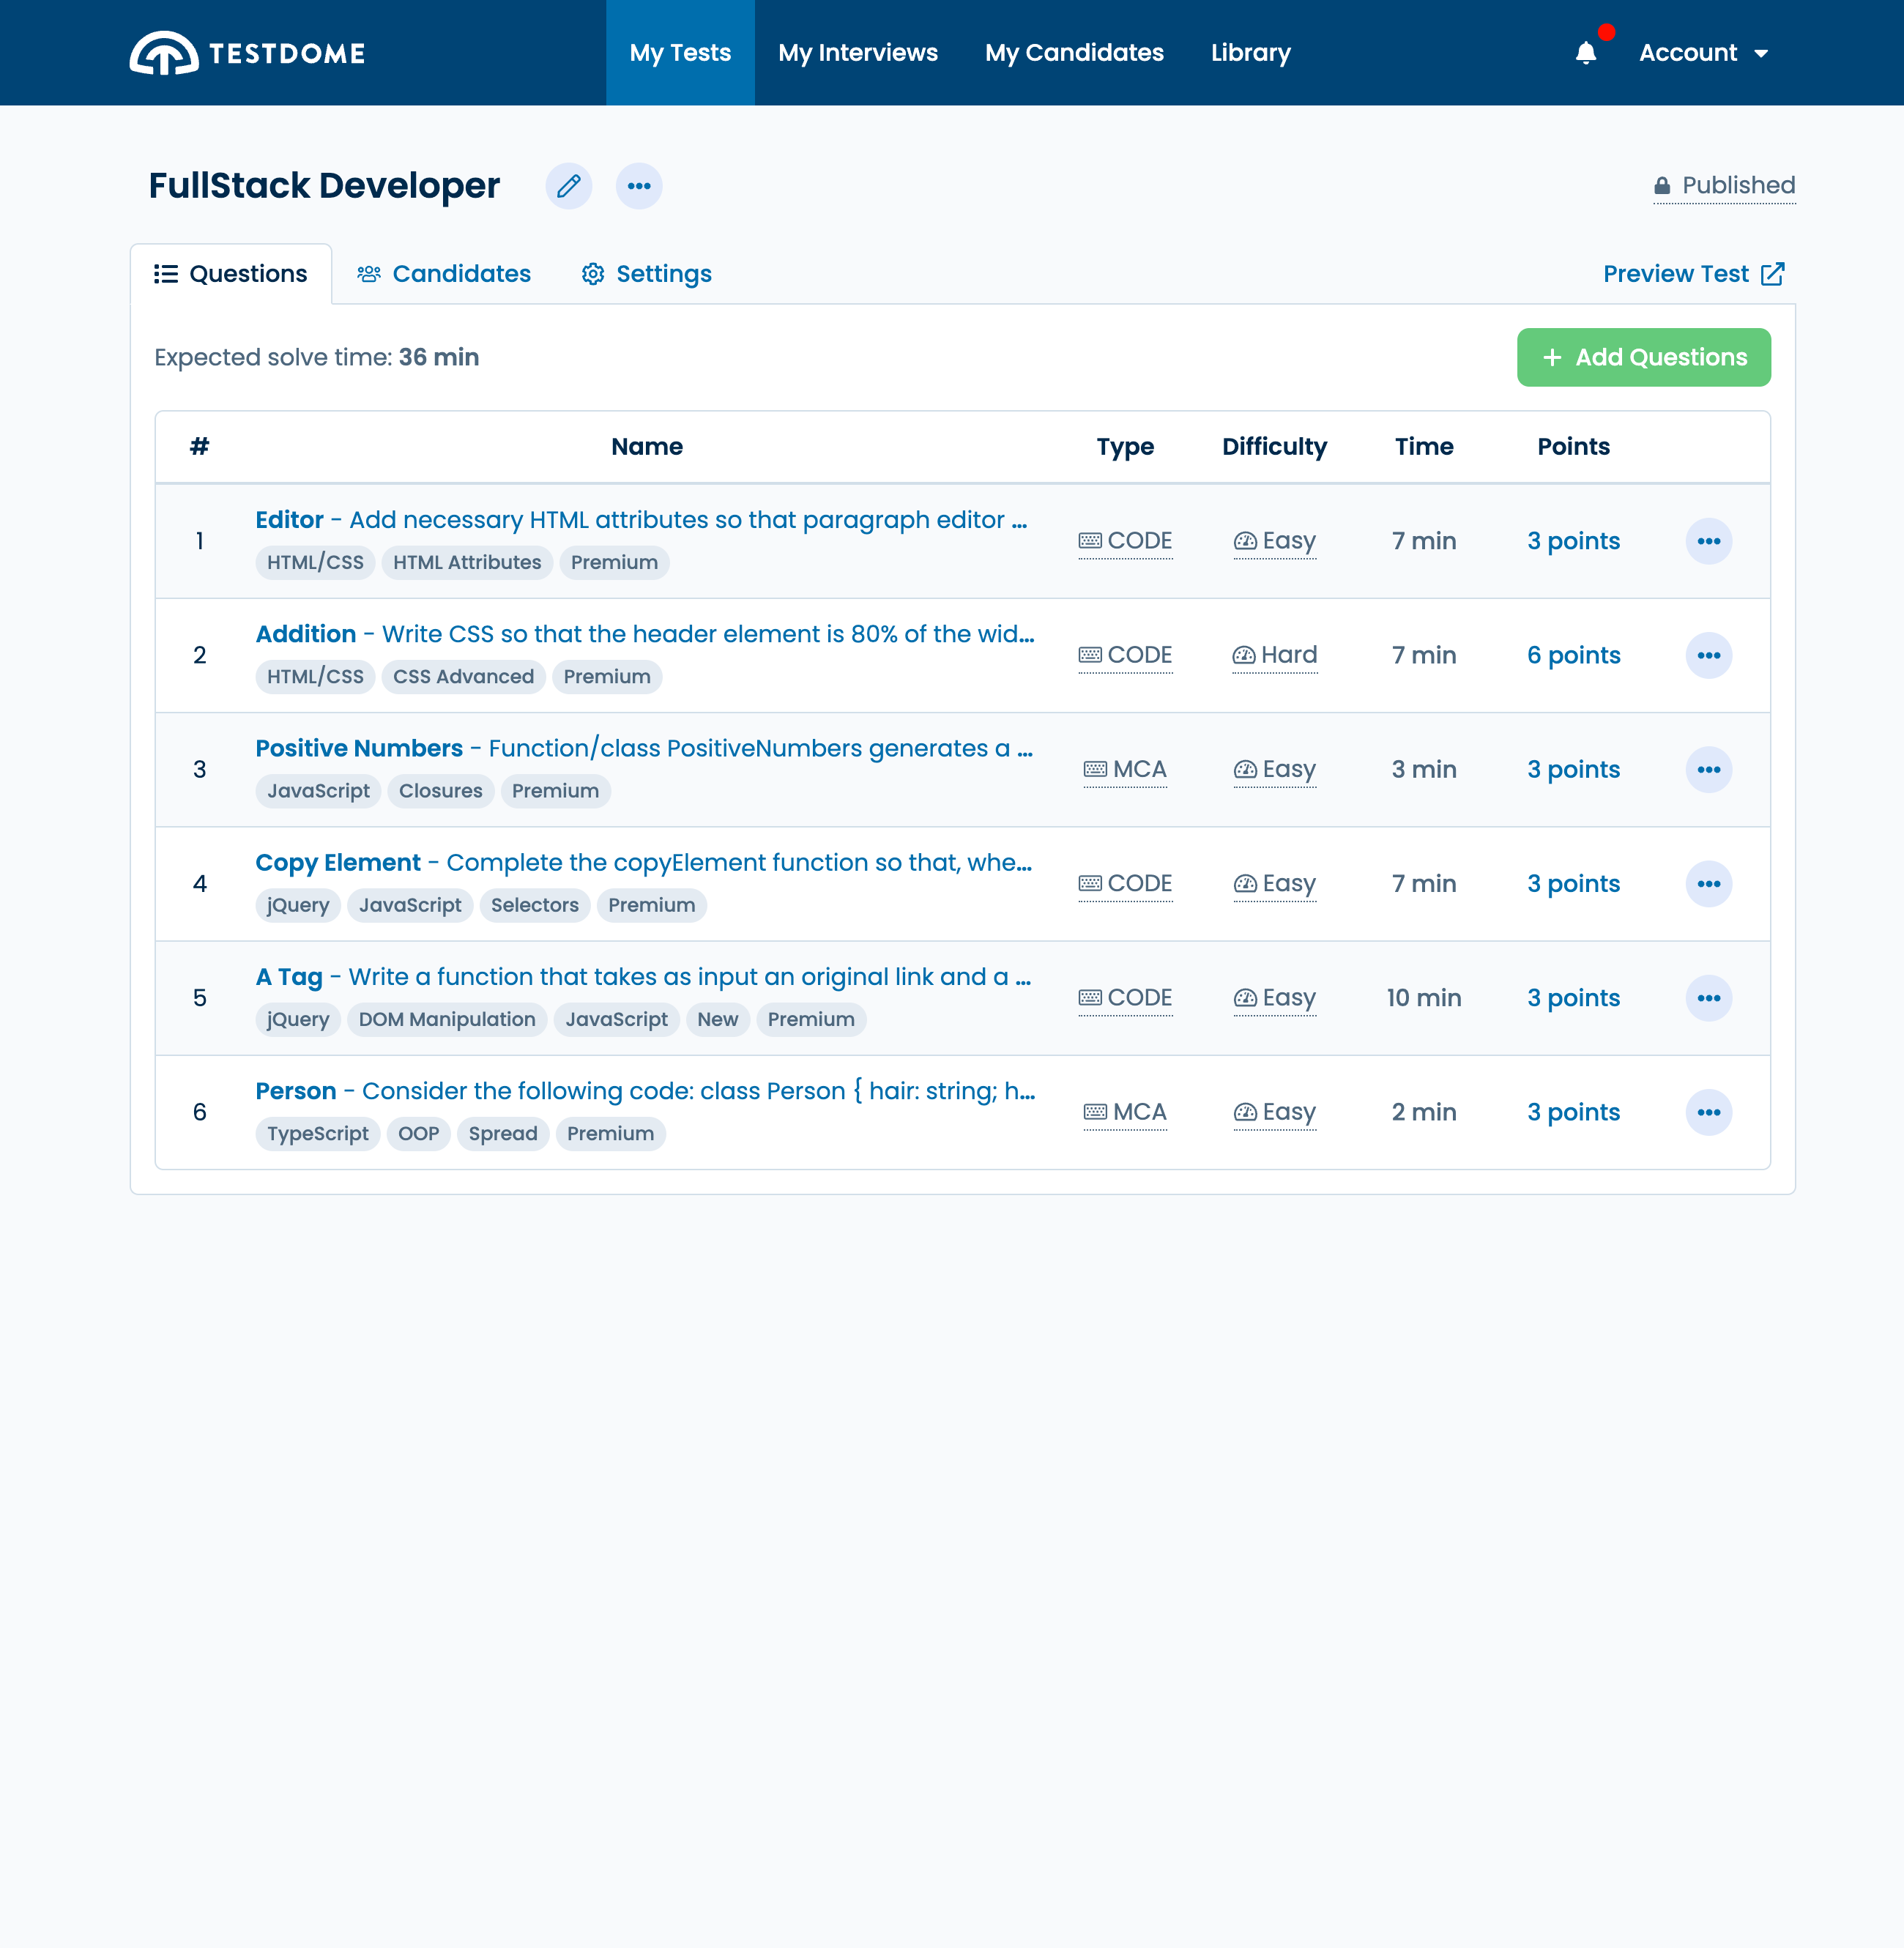
Task: Open options menu for Editor question
Action: (x=1708, y=541)
